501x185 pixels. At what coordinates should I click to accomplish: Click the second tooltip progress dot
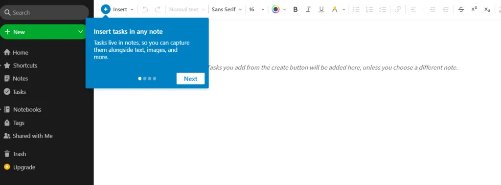point(145,79)
